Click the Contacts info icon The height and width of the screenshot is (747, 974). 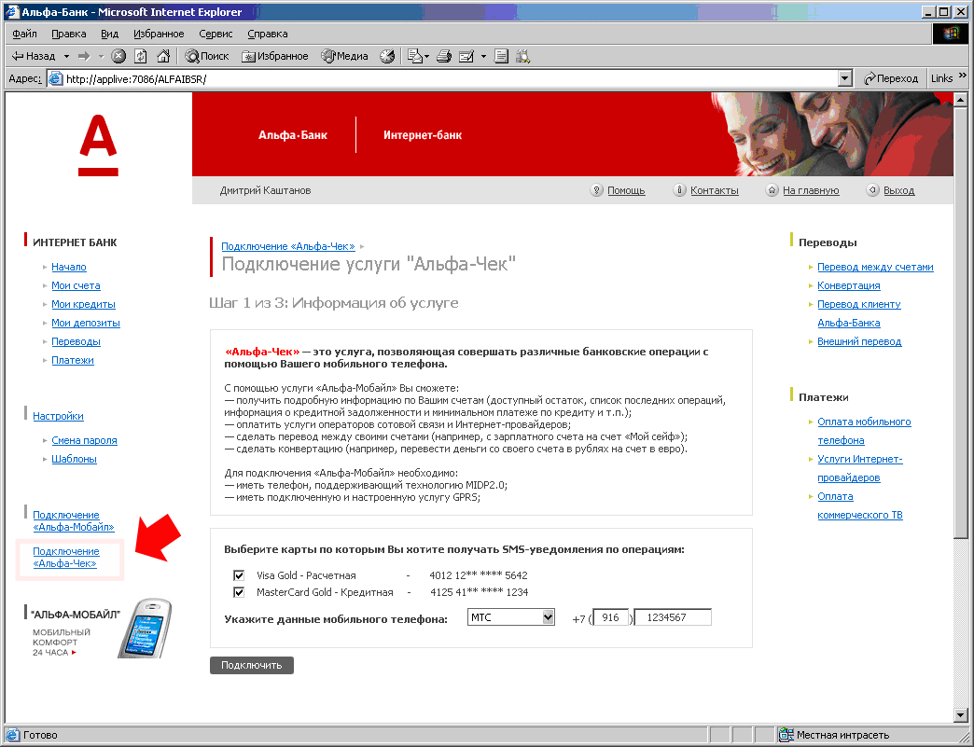(x=679, y=190)
